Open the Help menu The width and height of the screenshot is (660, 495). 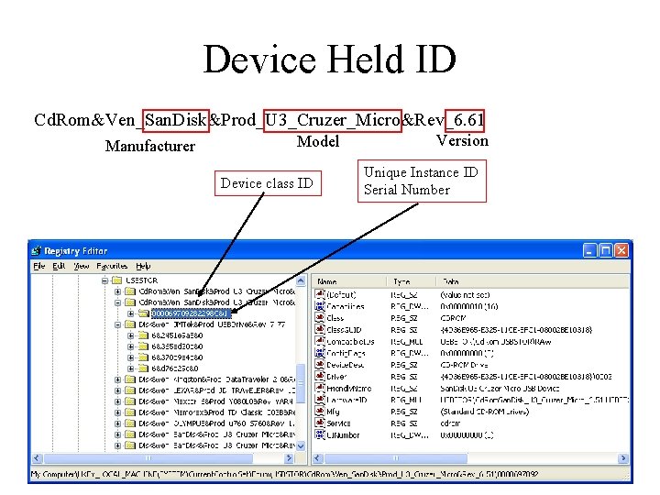click(143, 266)
